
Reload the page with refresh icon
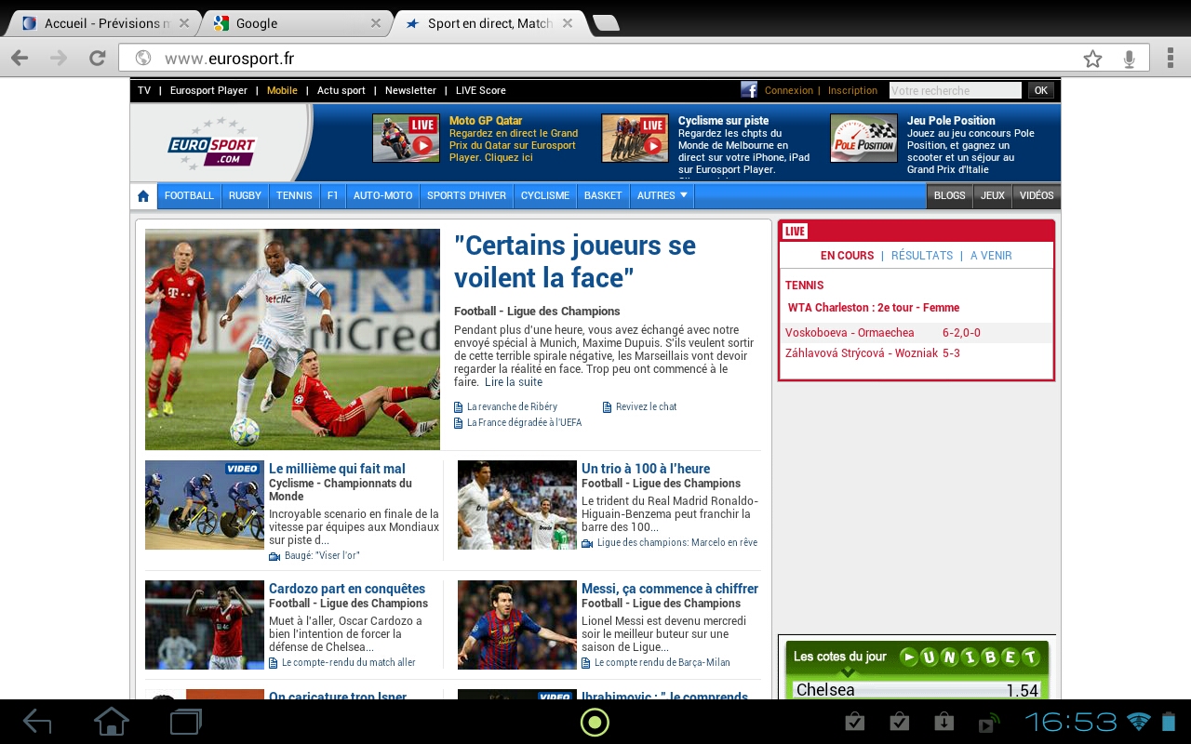[97, 59]
